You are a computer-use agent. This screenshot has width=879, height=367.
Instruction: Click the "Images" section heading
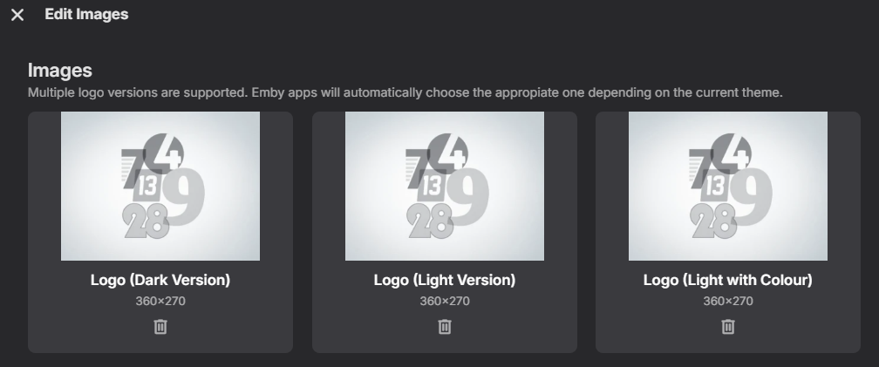pos(60,71)
